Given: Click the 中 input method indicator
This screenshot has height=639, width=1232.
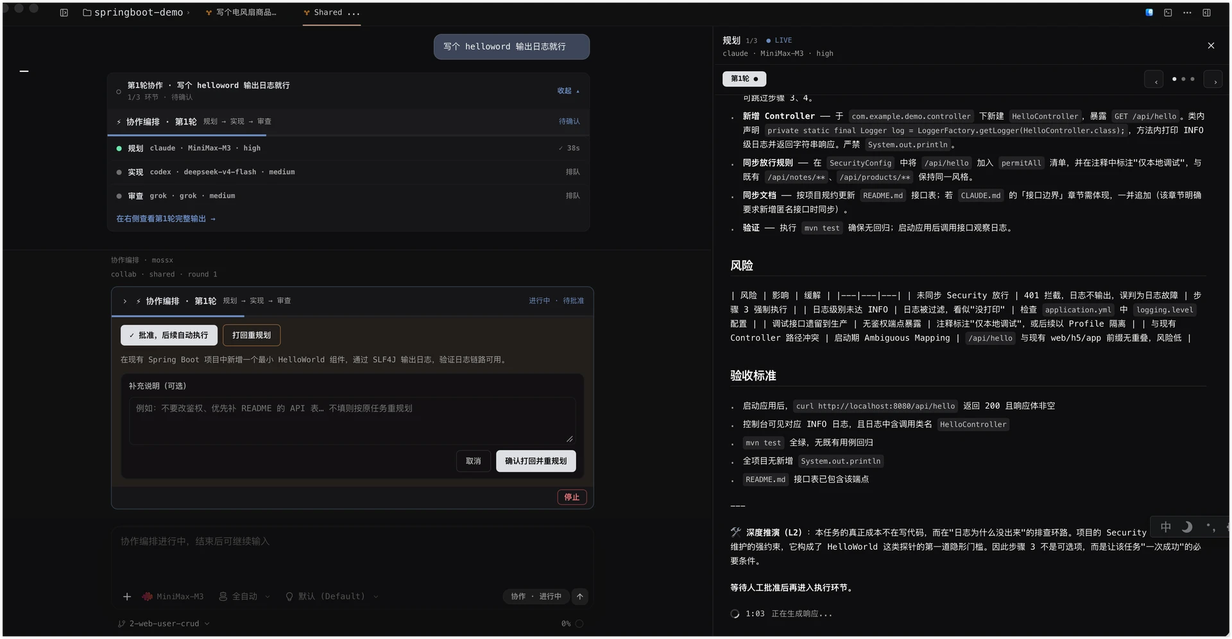Looking at the screenshot, I should point(1166,527).
